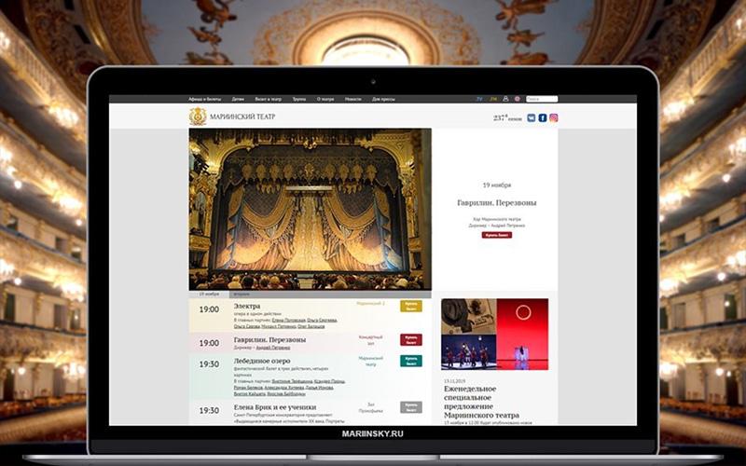Click the '19:00' time of Электра row
The image size is (746, 466).
click(x=209, y=309)
